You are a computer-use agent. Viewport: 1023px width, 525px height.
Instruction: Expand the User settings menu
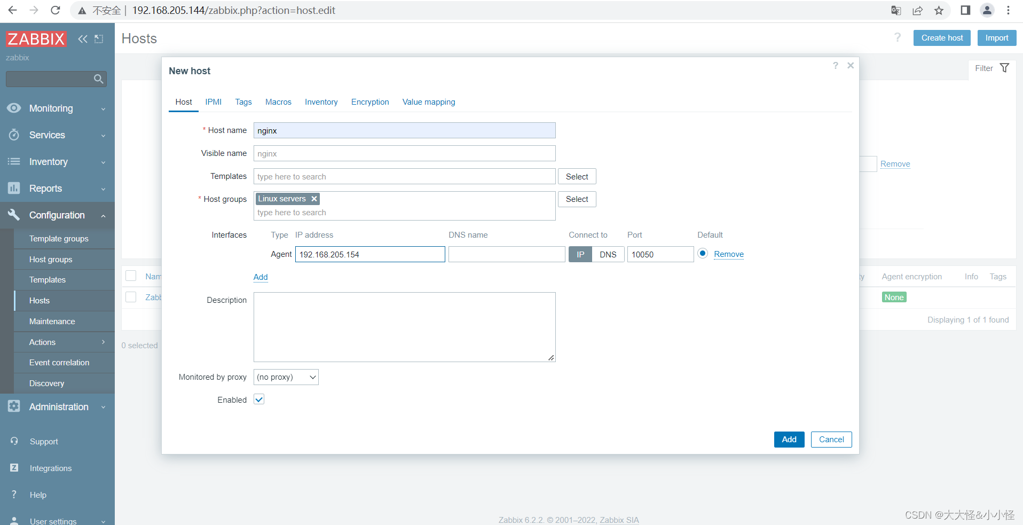coord(103,522)
